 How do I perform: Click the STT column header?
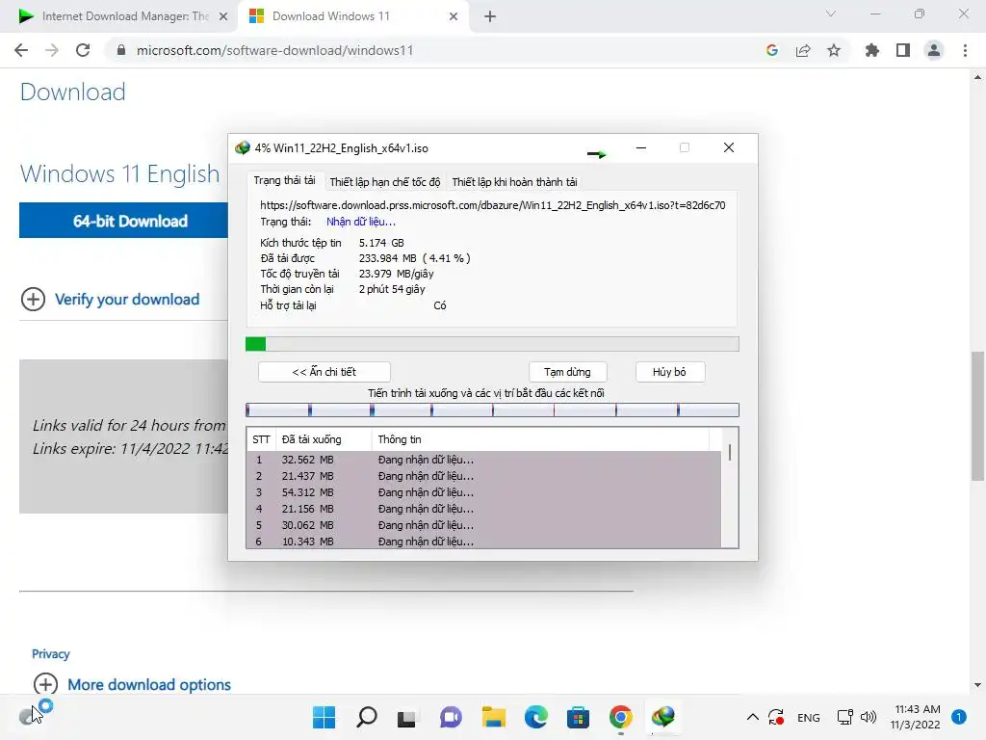pyautogui.click(x=261, y=439)
